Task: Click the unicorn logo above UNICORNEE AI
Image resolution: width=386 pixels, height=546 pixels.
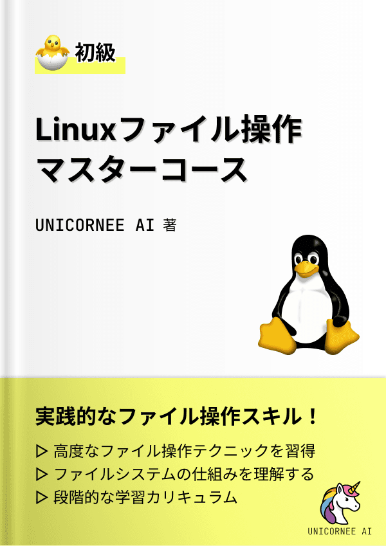Action: (x=340, y=503)
